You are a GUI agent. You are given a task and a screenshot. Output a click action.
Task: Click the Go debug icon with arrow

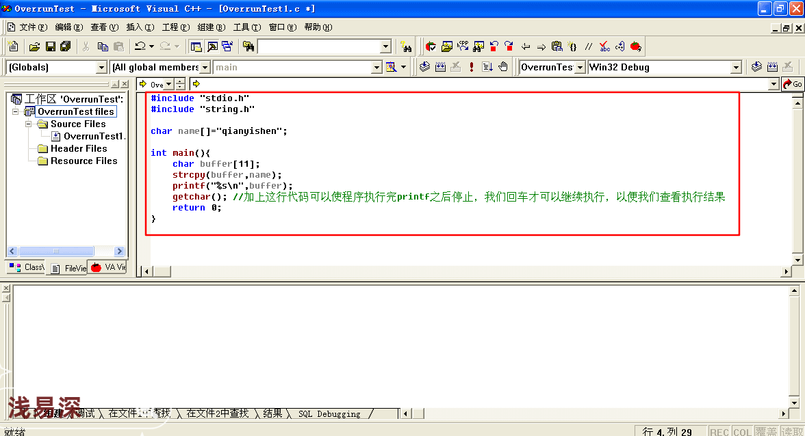[x=487, y=67]
